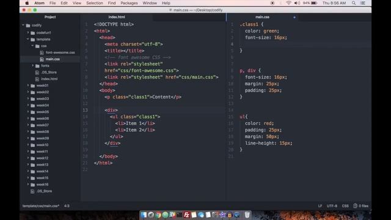Open the Wi-Fi status menu
The image size is (391, 220).
coord(288,3)
